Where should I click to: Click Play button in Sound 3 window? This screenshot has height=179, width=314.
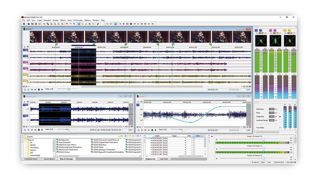(156, 130)
